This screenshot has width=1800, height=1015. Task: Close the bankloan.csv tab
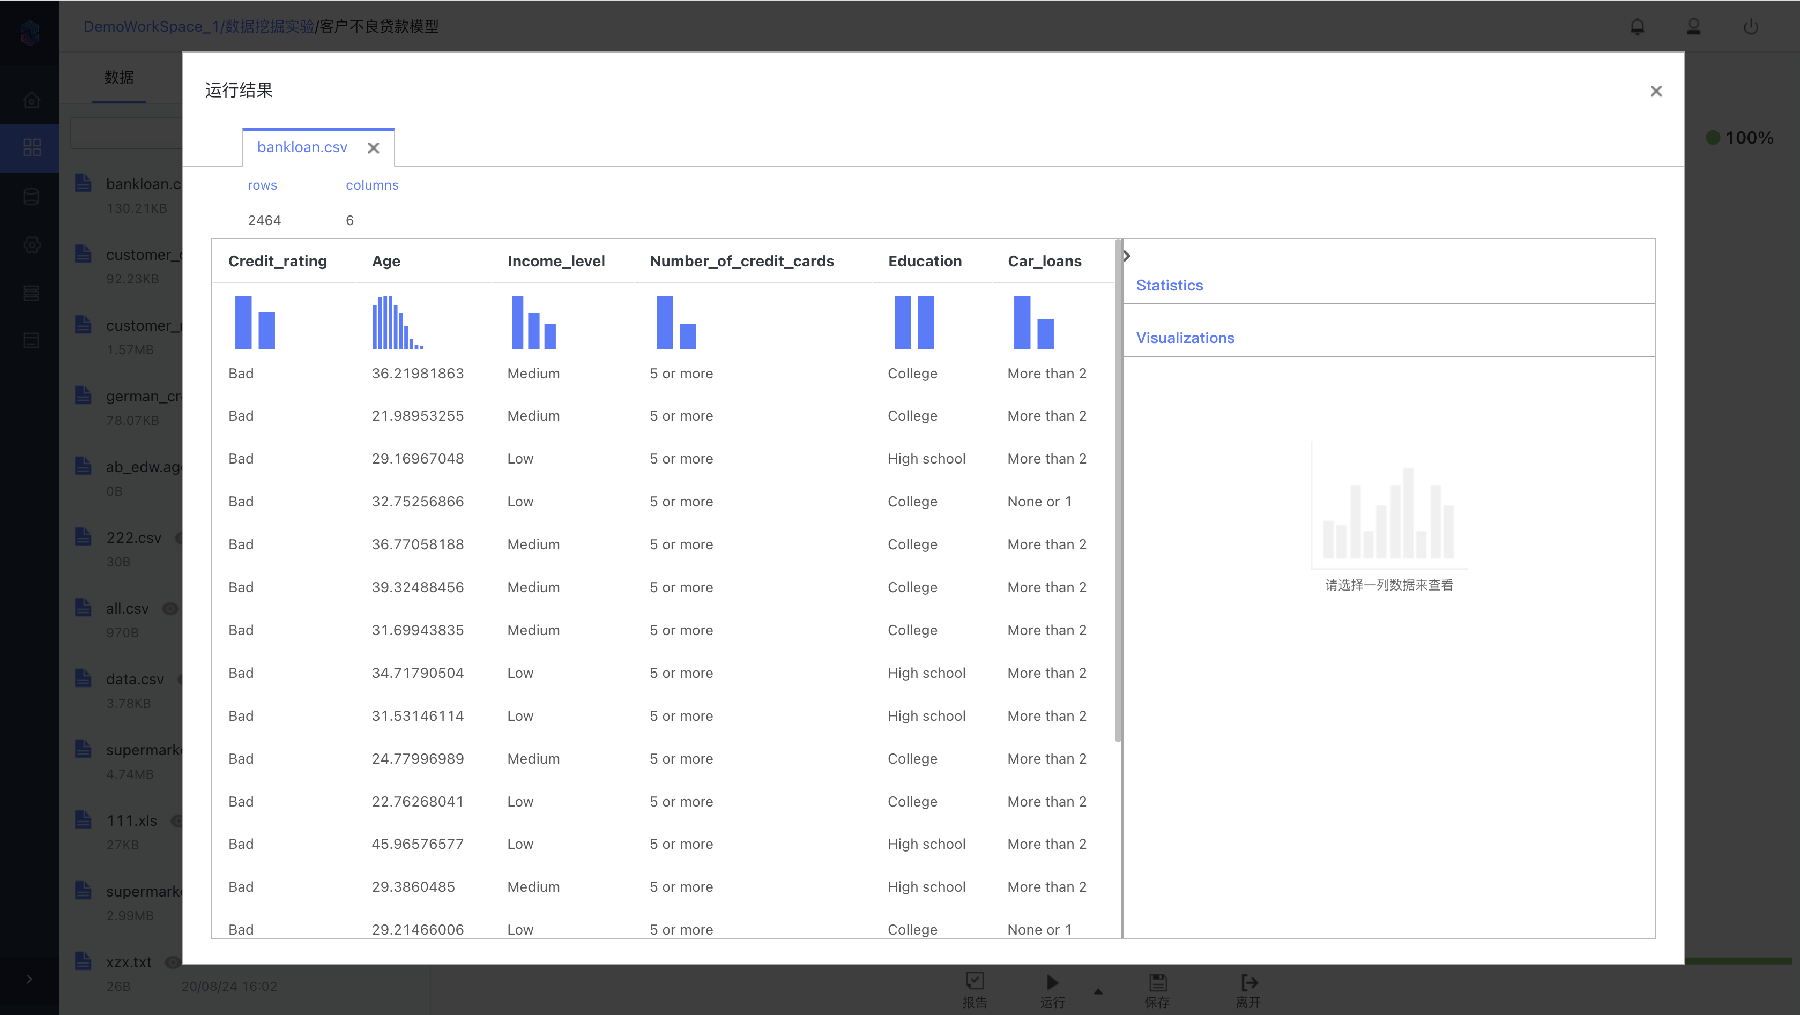click(374, 148)
